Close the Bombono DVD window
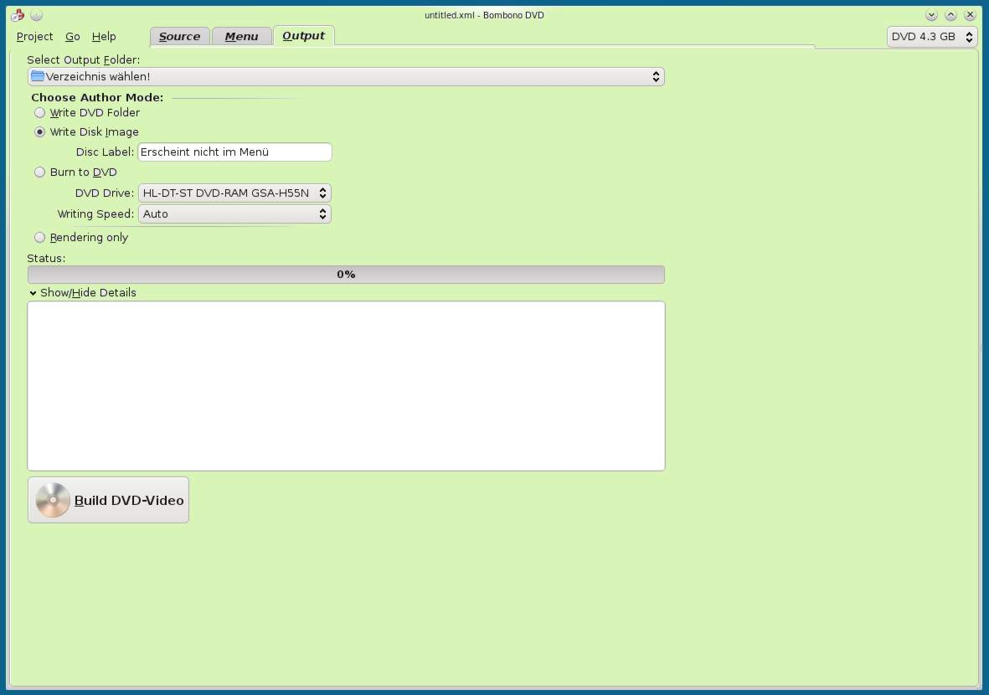Image resolution: width=989 pixels, height=695 pixels. point(971,15)
